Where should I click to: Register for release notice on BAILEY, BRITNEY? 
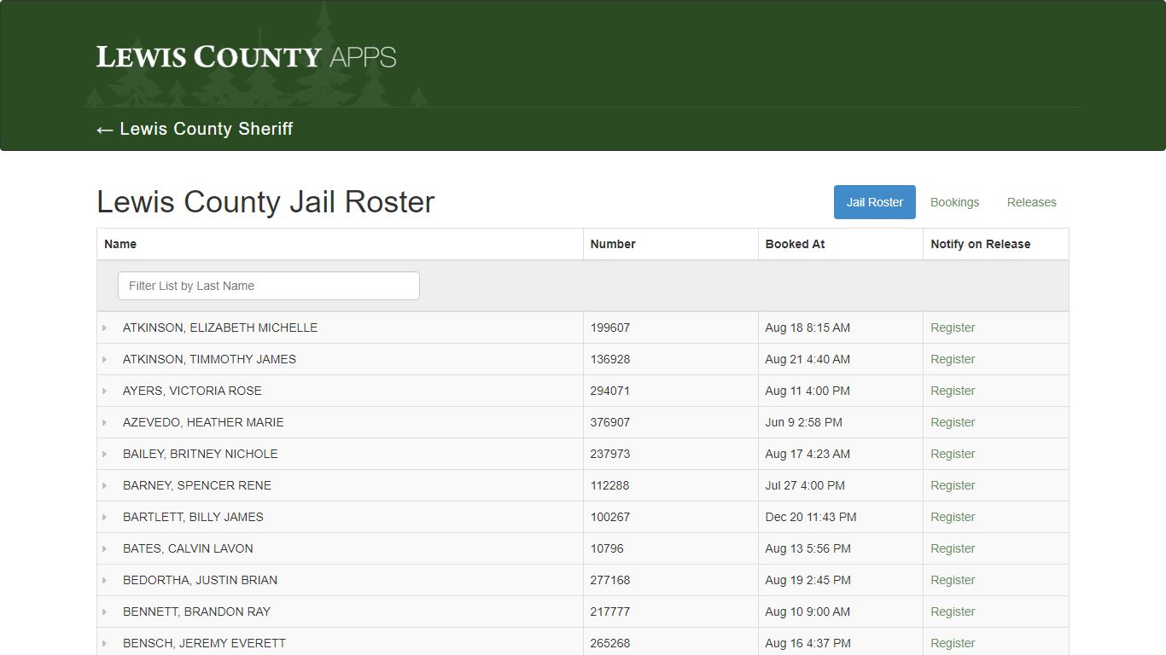point(953,454)
